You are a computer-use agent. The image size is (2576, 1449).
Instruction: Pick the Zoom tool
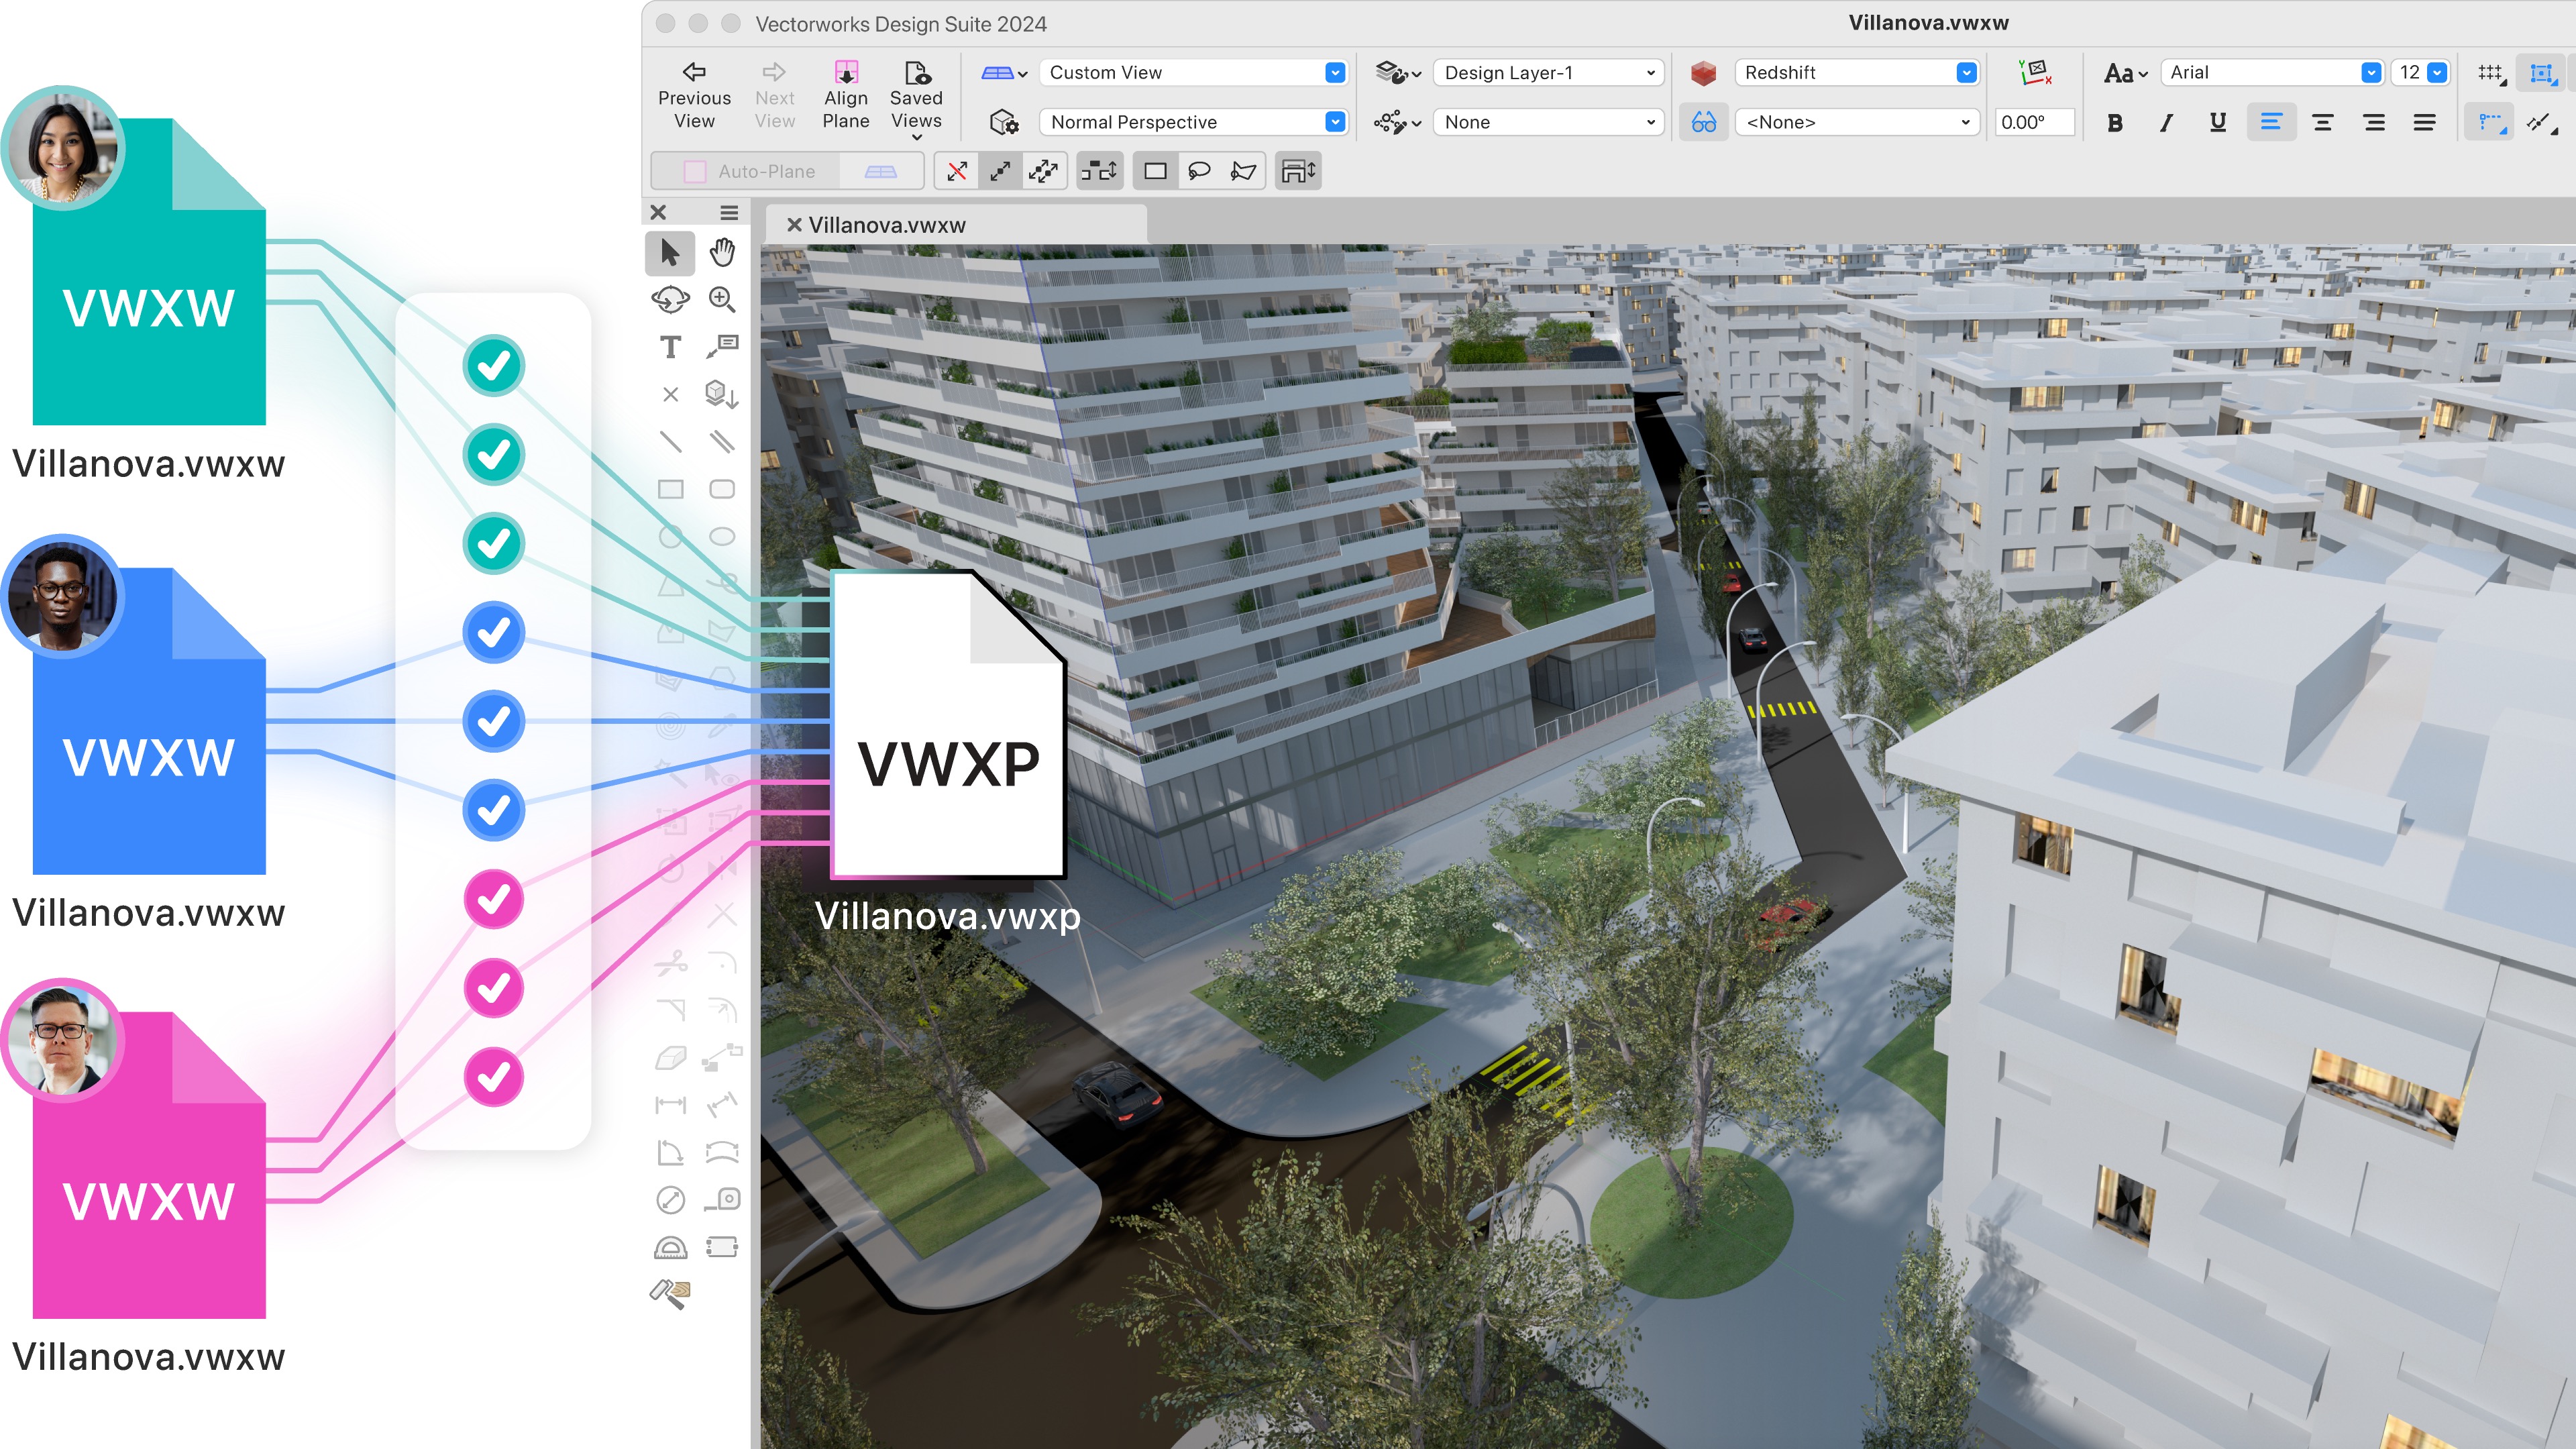(722, 299)
